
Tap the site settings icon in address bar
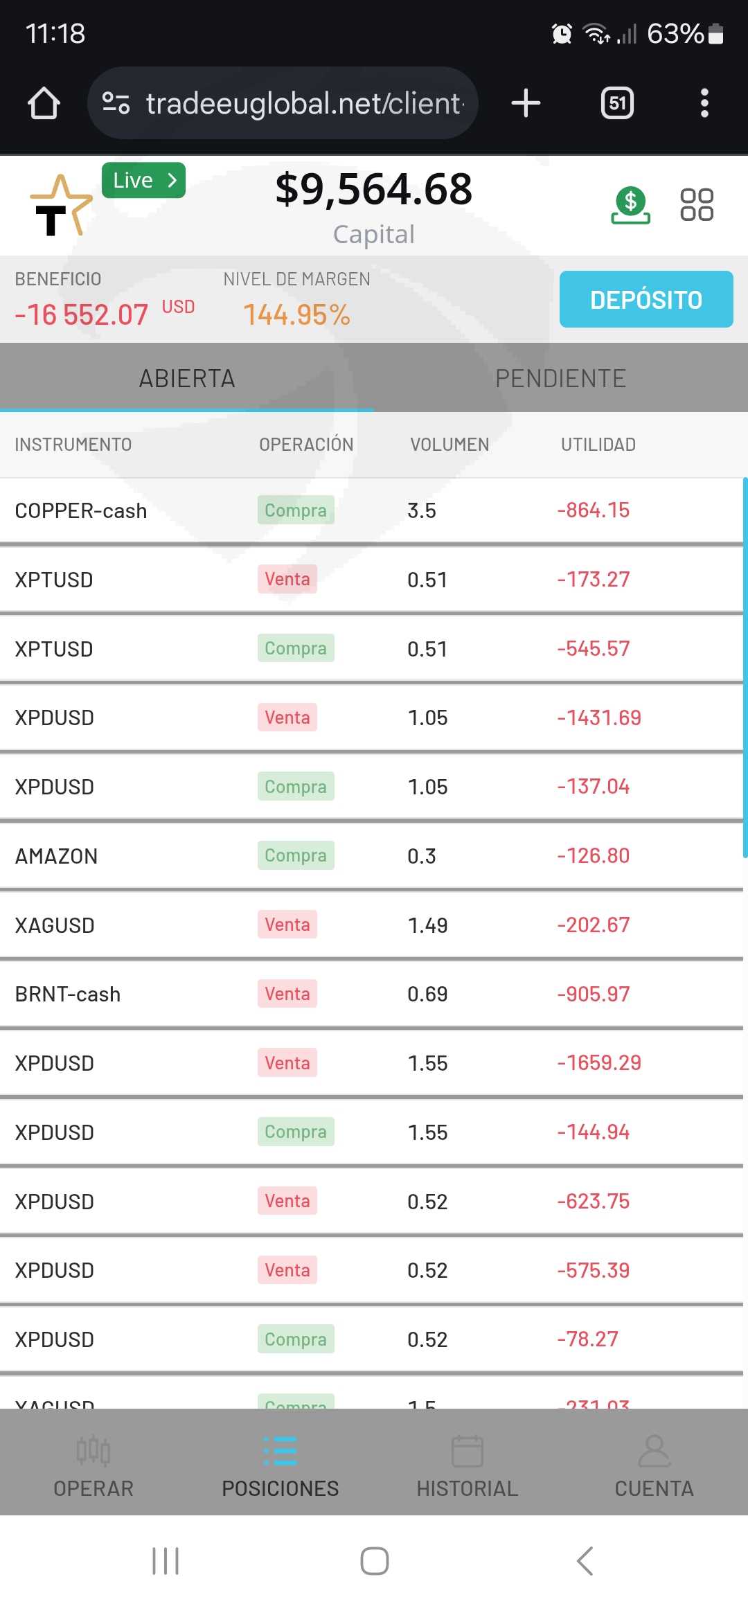[x=116, y=103]
